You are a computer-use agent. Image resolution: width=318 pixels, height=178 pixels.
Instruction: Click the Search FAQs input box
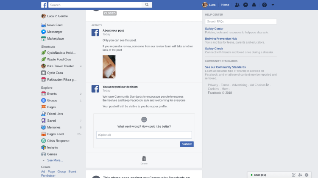[x=240, y=22]
